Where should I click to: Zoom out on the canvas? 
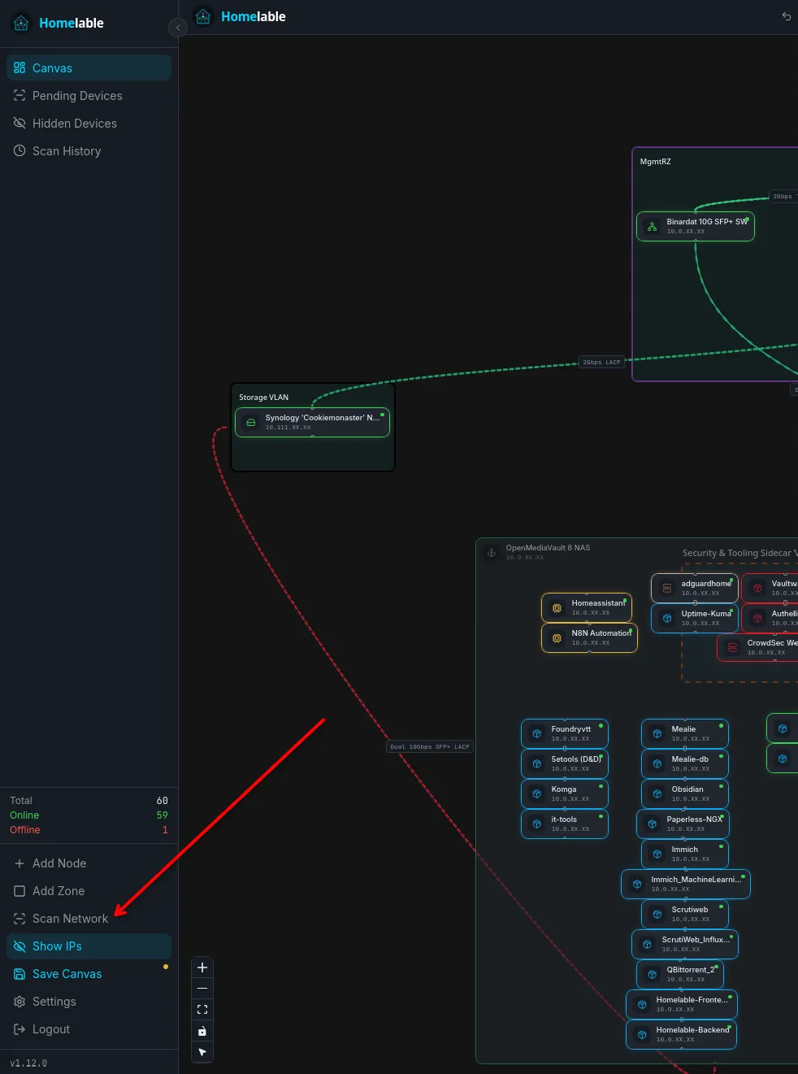(x=202, y=989)
